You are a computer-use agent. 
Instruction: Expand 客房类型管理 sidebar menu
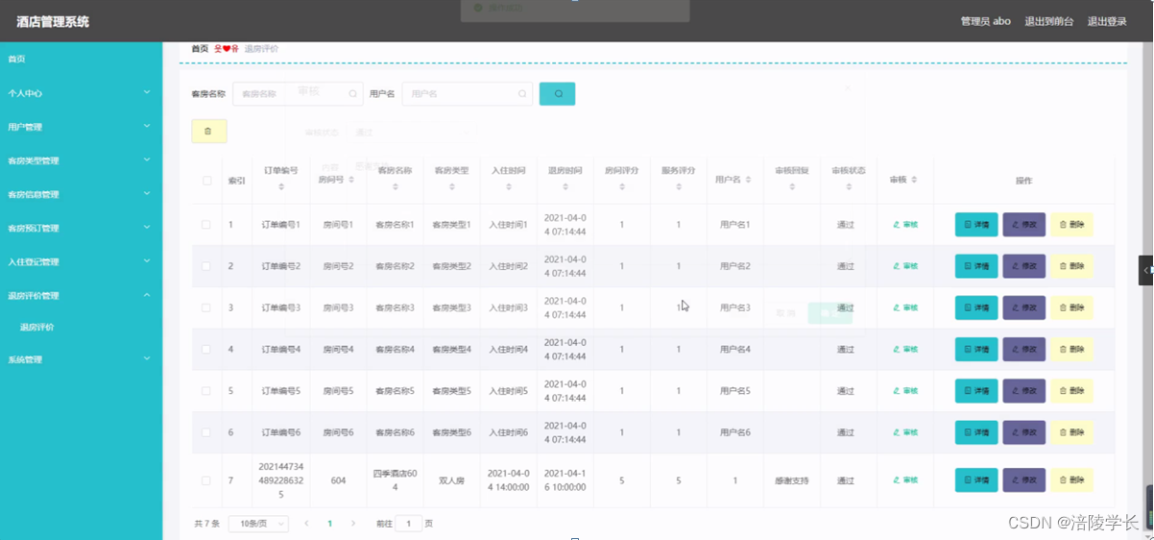coord(81,160)
